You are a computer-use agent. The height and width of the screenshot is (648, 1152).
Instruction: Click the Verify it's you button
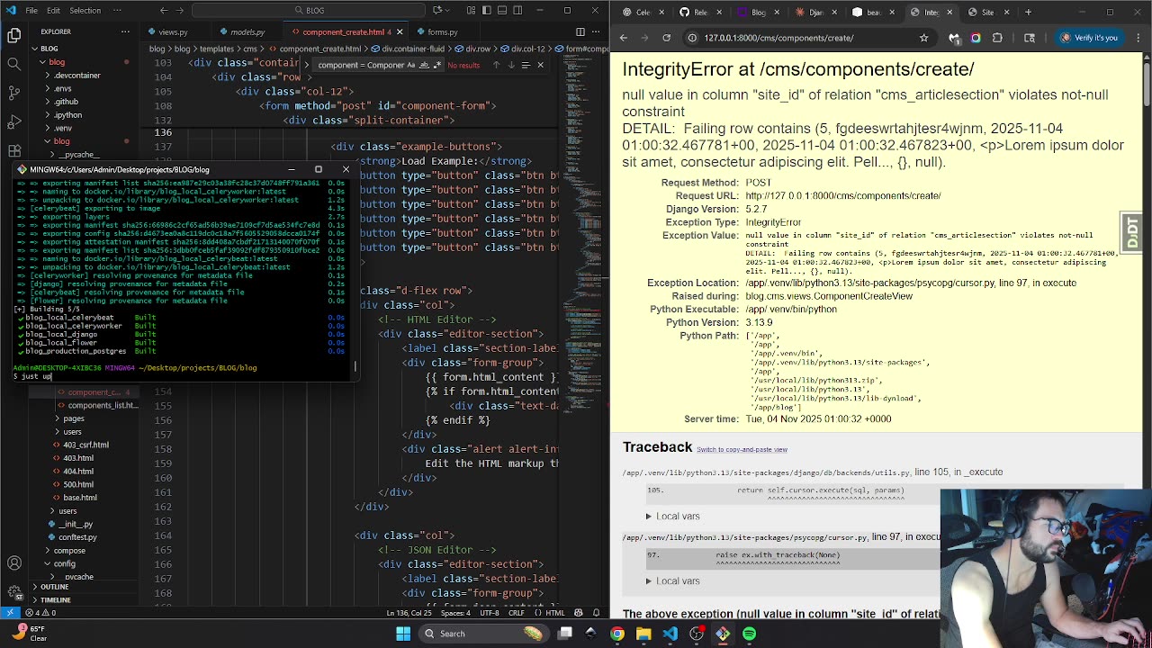(1089, 38)
